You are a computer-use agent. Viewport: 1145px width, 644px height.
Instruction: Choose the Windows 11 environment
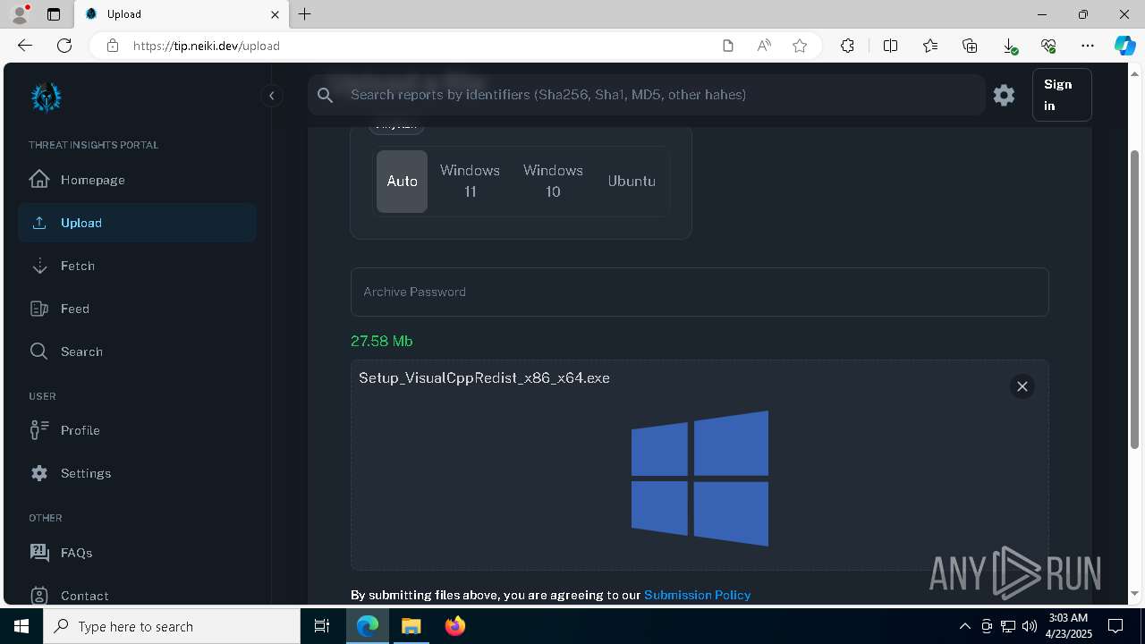pos(470,181)
